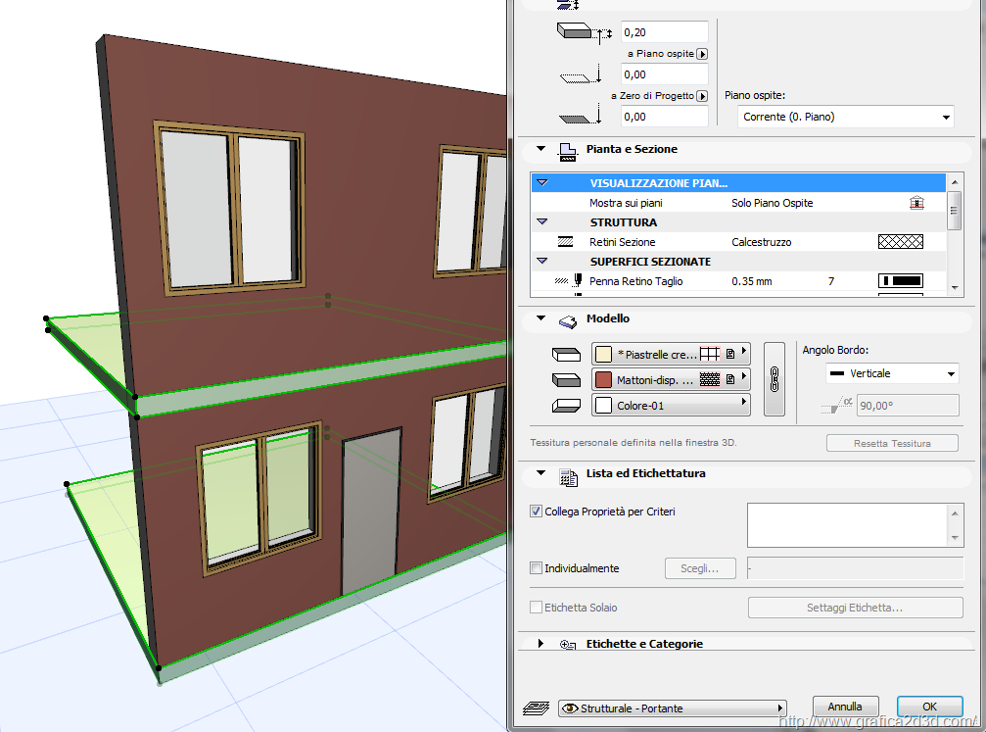986x732 pixels.
Task: Uncheck Collega Proprietà per Criteri
Action: pos(536,512)
